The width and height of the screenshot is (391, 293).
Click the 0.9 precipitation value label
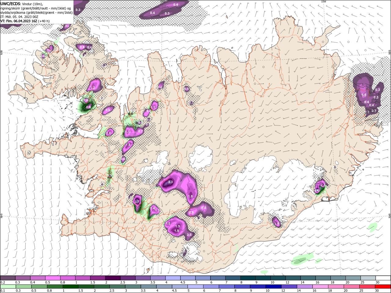(192, 212)
